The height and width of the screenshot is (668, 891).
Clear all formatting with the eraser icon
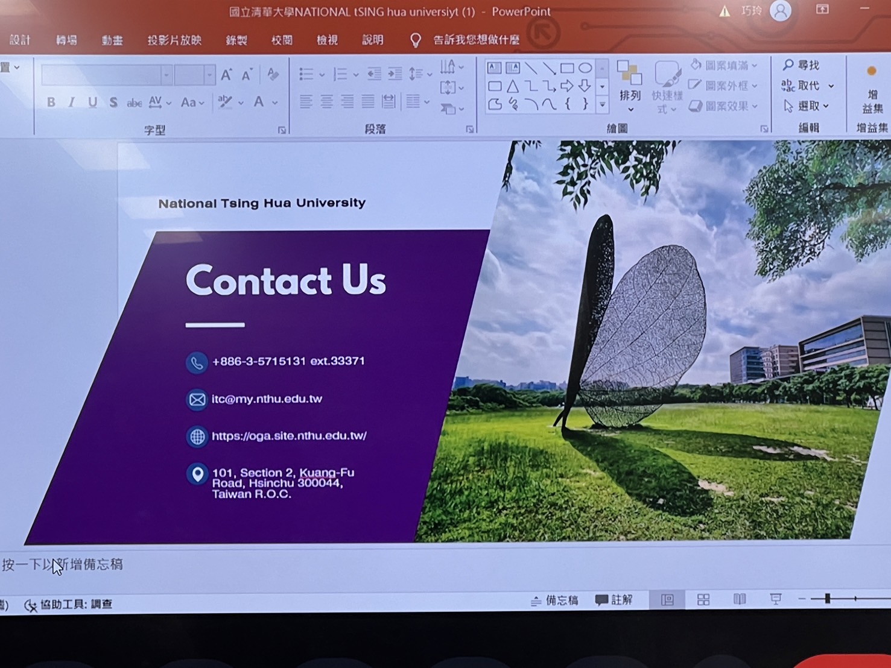click(x=273, y=75)
